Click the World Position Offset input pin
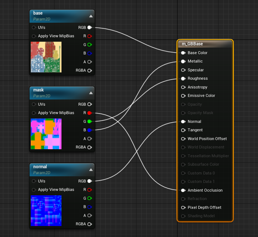Image resolution: width=258 pixels, height=237 pixels. click(183, 139)
